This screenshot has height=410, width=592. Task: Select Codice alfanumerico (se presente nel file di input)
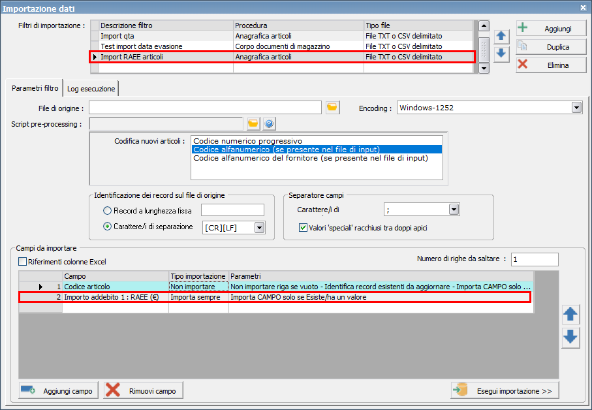coord(317,150)
